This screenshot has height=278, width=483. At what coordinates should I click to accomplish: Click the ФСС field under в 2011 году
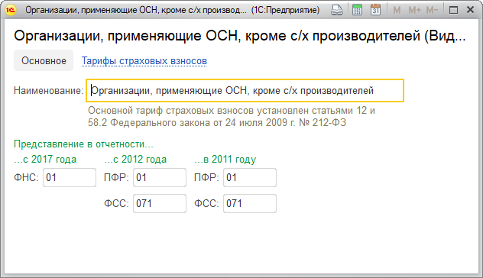(x=250, y=203)
